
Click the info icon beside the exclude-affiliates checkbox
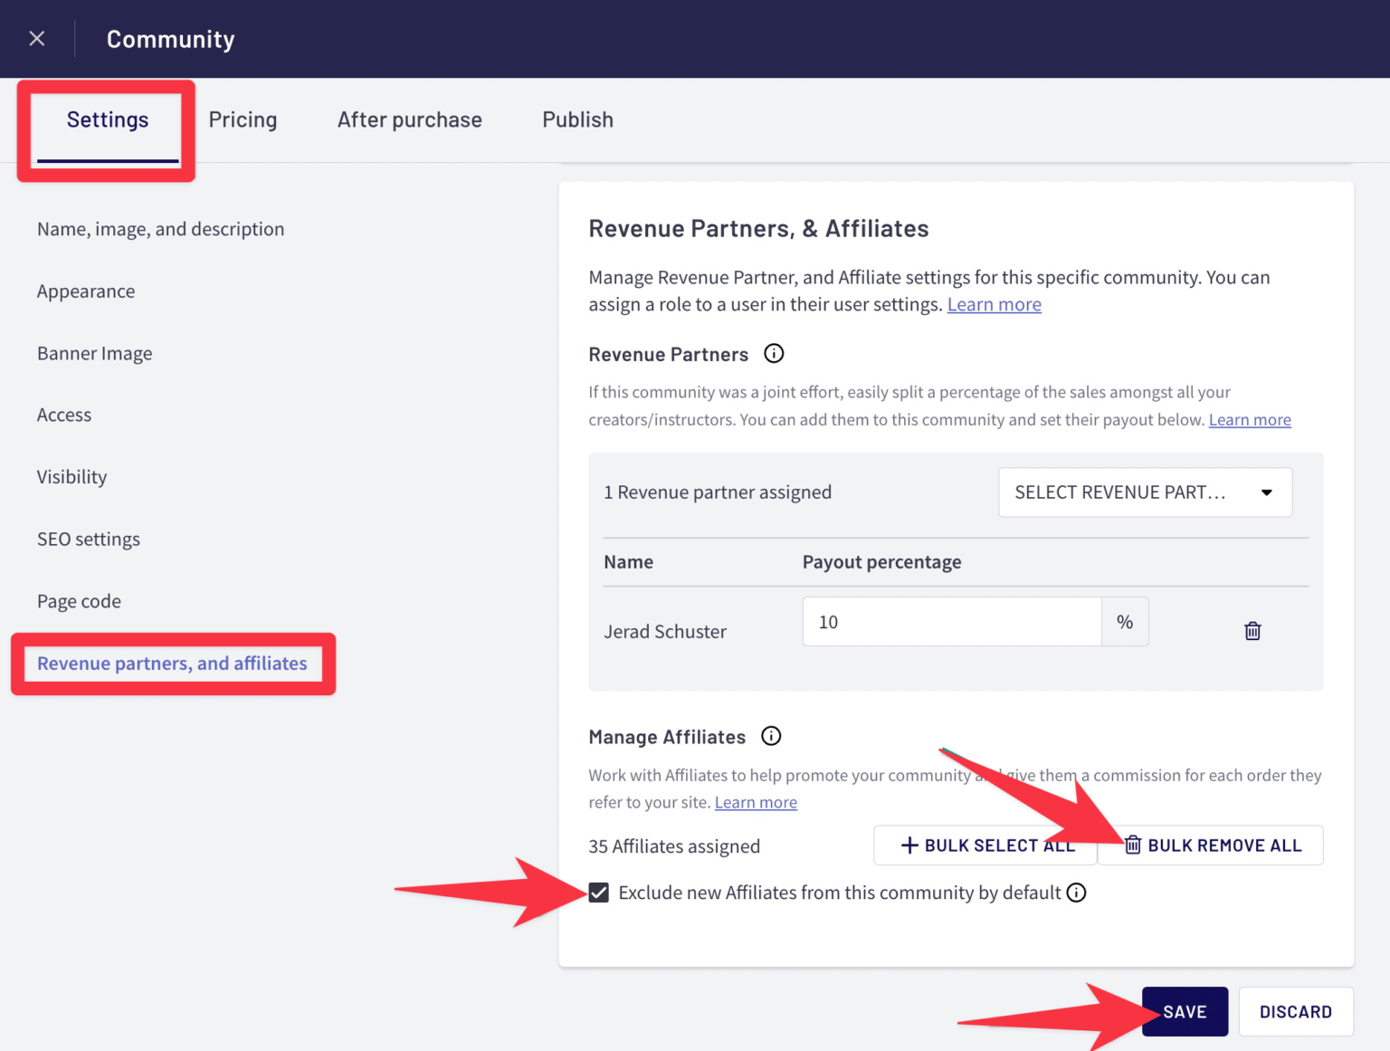(1076, 893)
